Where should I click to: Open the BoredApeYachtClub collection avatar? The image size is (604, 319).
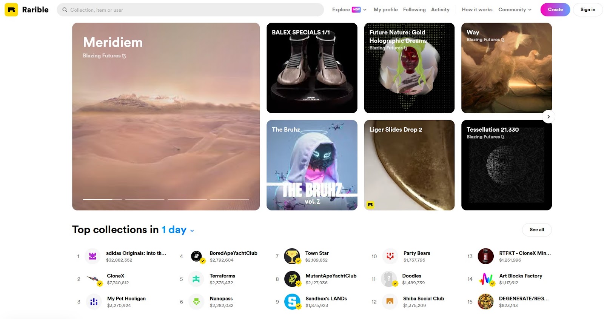(197, 256)
